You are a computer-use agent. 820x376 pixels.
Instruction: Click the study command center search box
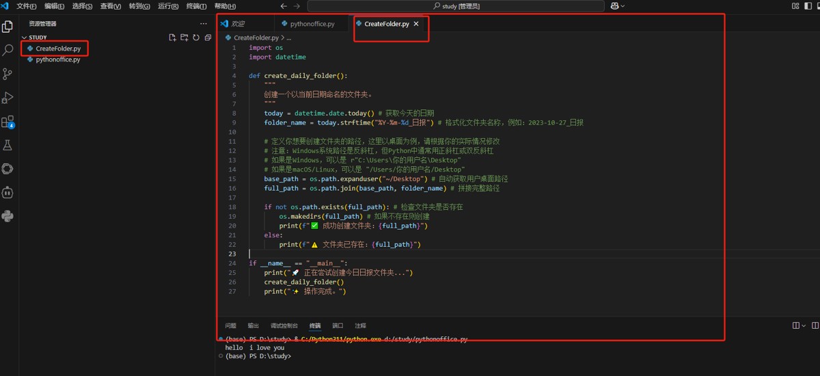456,6
